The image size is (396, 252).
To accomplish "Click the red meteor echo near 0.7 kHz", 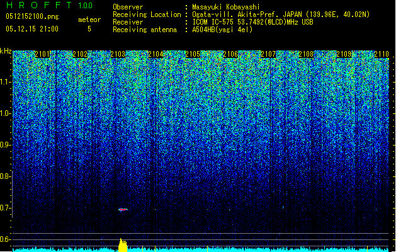I will click(x=123, y=210).
